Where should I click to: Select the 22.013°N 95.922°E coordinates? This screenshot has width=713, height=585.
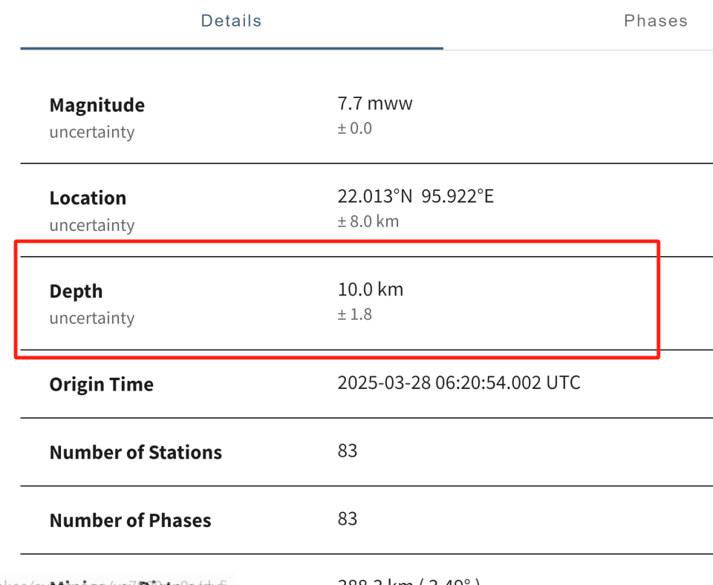[415, 196]
